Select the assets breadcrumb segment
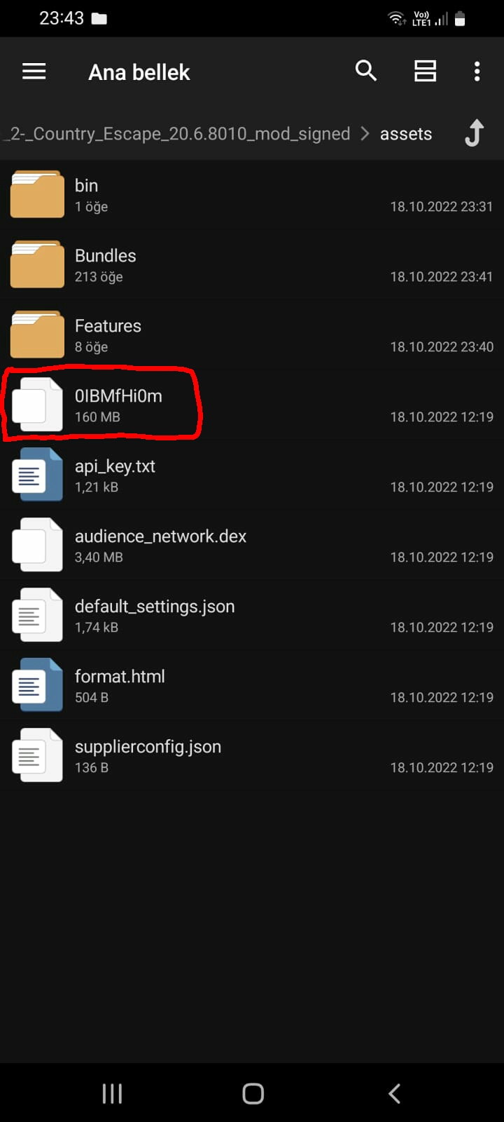 pos(406,134)
